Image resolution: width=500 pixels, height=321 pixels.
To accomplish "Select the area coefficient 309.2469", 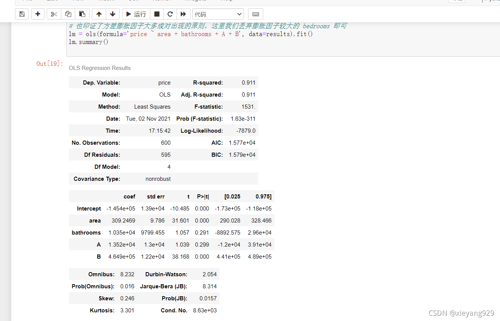I will click(x=123, y=221).
